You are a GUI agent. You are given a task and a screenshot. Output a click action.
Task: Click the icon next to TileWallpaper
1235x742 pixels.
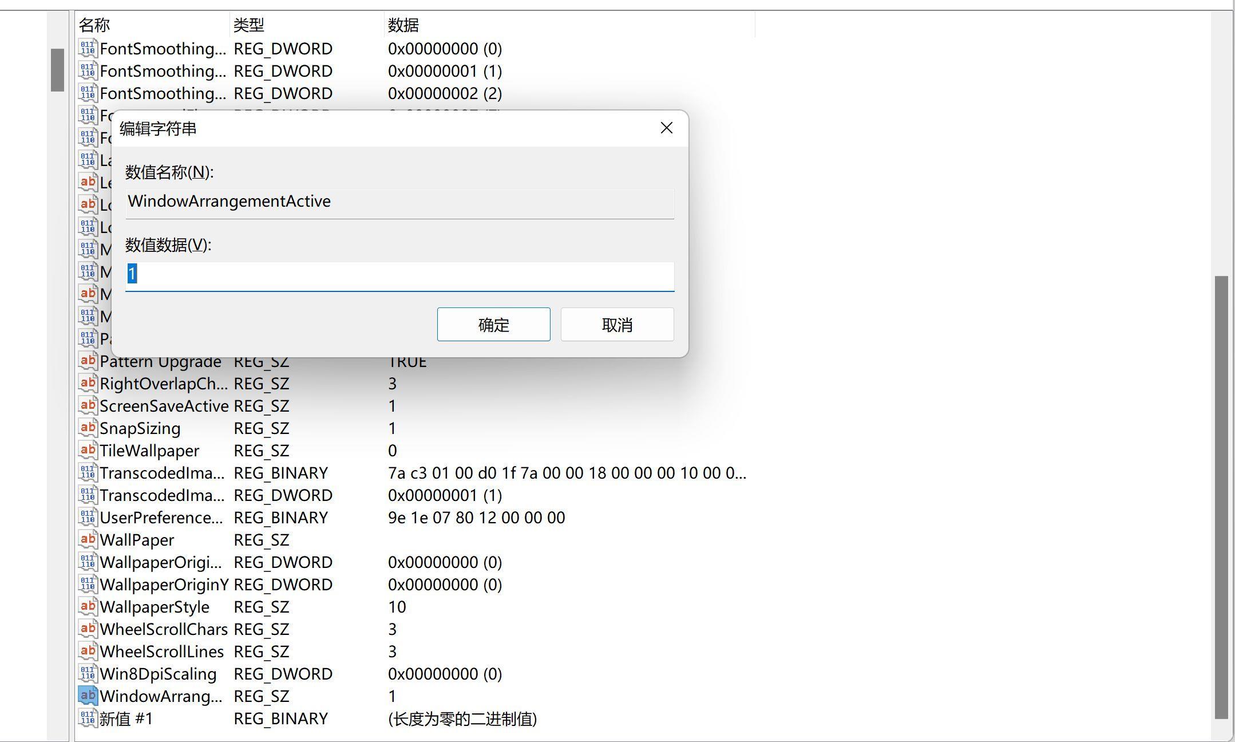pyautogui.click(x=88, y=450)
